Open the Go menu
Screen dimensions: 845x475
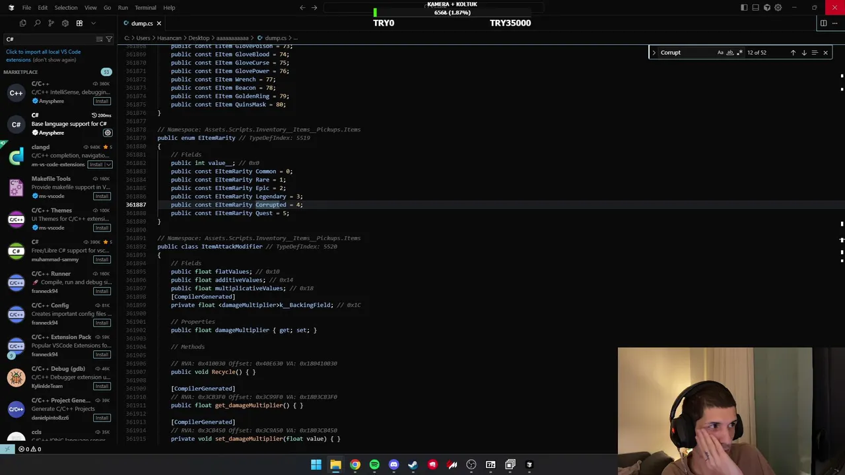(107, 7)
